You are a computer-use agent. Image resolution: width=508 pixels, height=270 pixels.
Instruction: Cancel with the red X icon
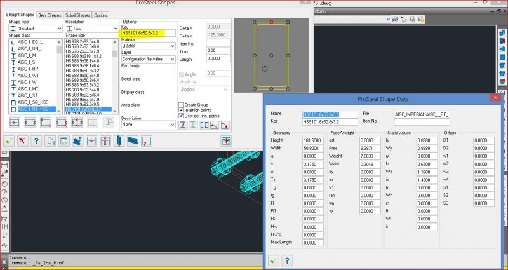click(x=23, y=141)
